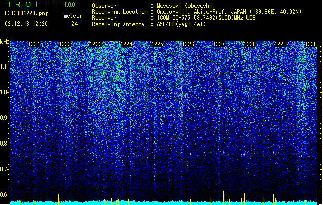Viewport: 323px width, 205px height.
Task: Click the 0.7 frequency axis label
Action: pos(5,169)
